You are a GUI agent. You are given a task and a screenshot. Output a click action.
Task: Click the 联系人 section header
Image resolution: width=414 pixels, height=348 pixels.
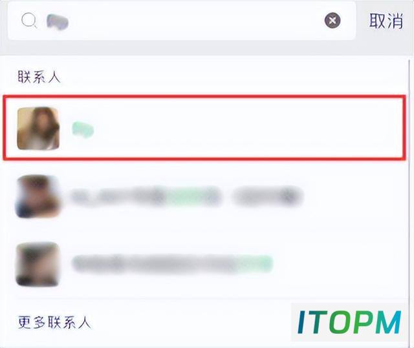39,77
